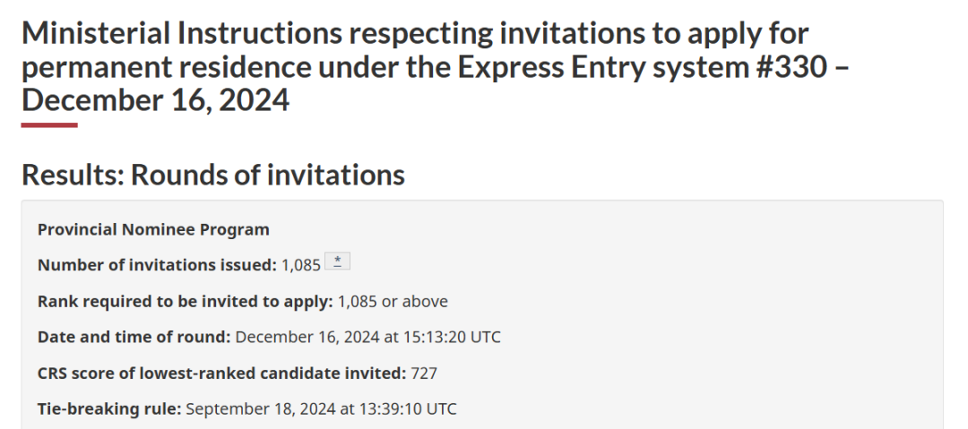Click 'December 16, 2024' in the title heading
Viewport: 968px width, 429px height.
[156, 100]
